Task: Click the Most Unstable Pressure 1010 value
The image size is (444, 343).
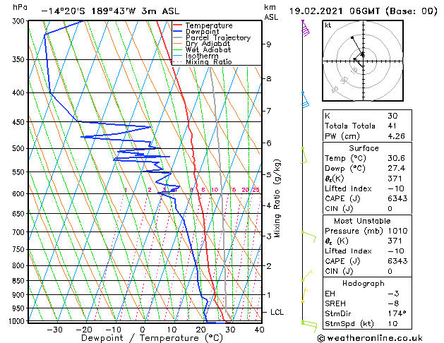Action: 398,231
